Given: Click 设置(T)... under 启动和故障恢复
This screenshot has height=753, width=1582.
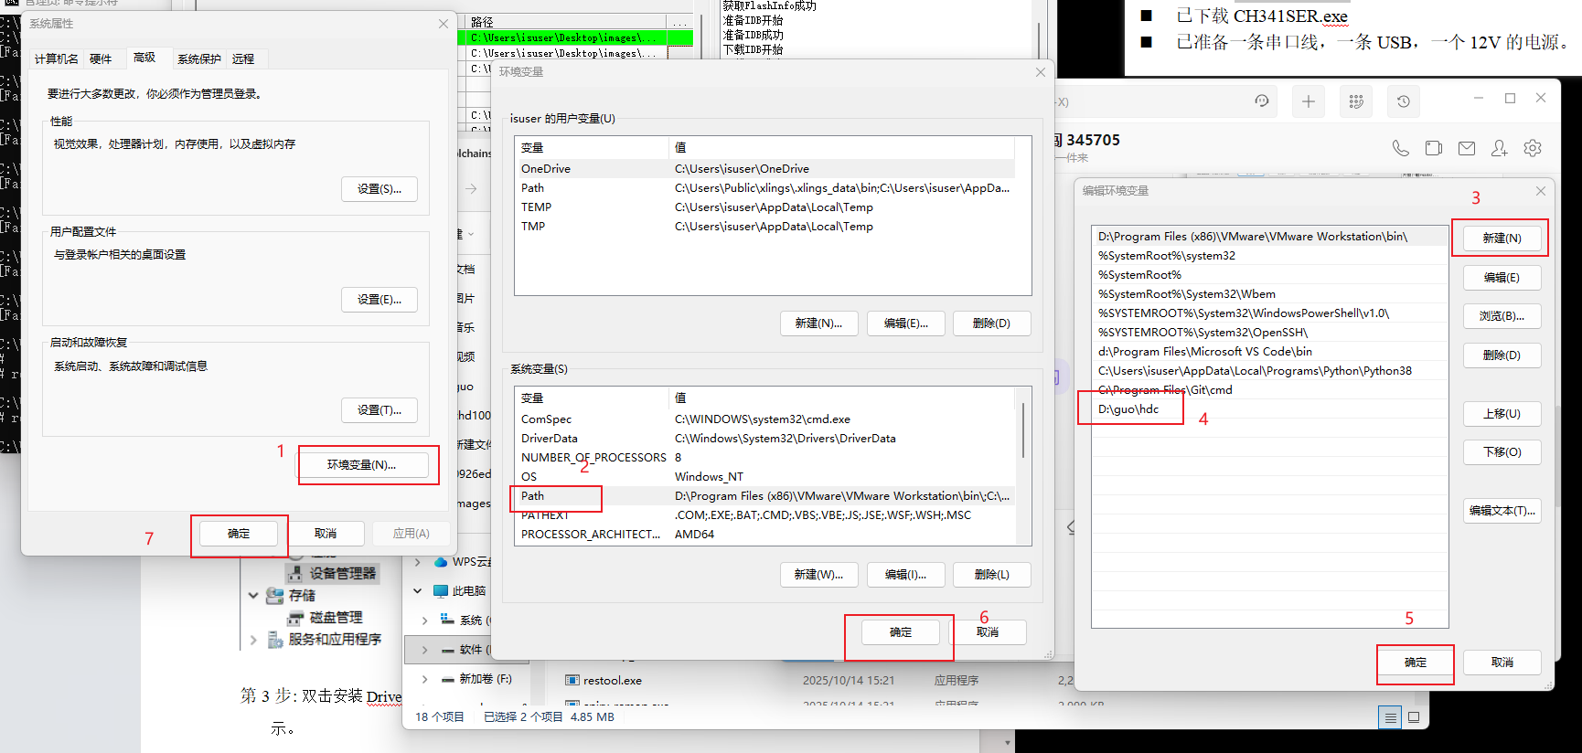Looking at the screenshot, I should 379,410.
